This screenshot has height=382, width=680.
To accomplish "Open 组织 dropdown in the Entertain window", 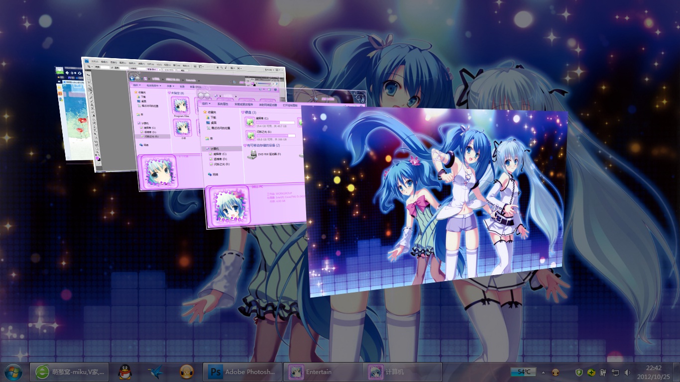I will [x=136, y=85].
